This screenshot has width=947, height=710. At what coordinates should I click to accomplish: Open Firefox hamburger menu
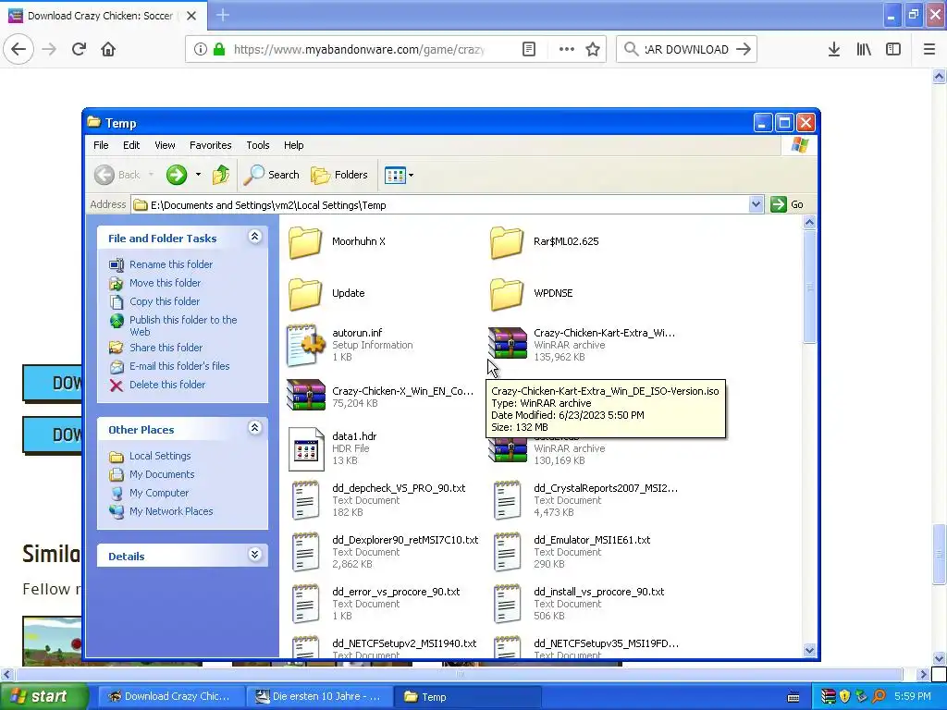coord(929,50)
